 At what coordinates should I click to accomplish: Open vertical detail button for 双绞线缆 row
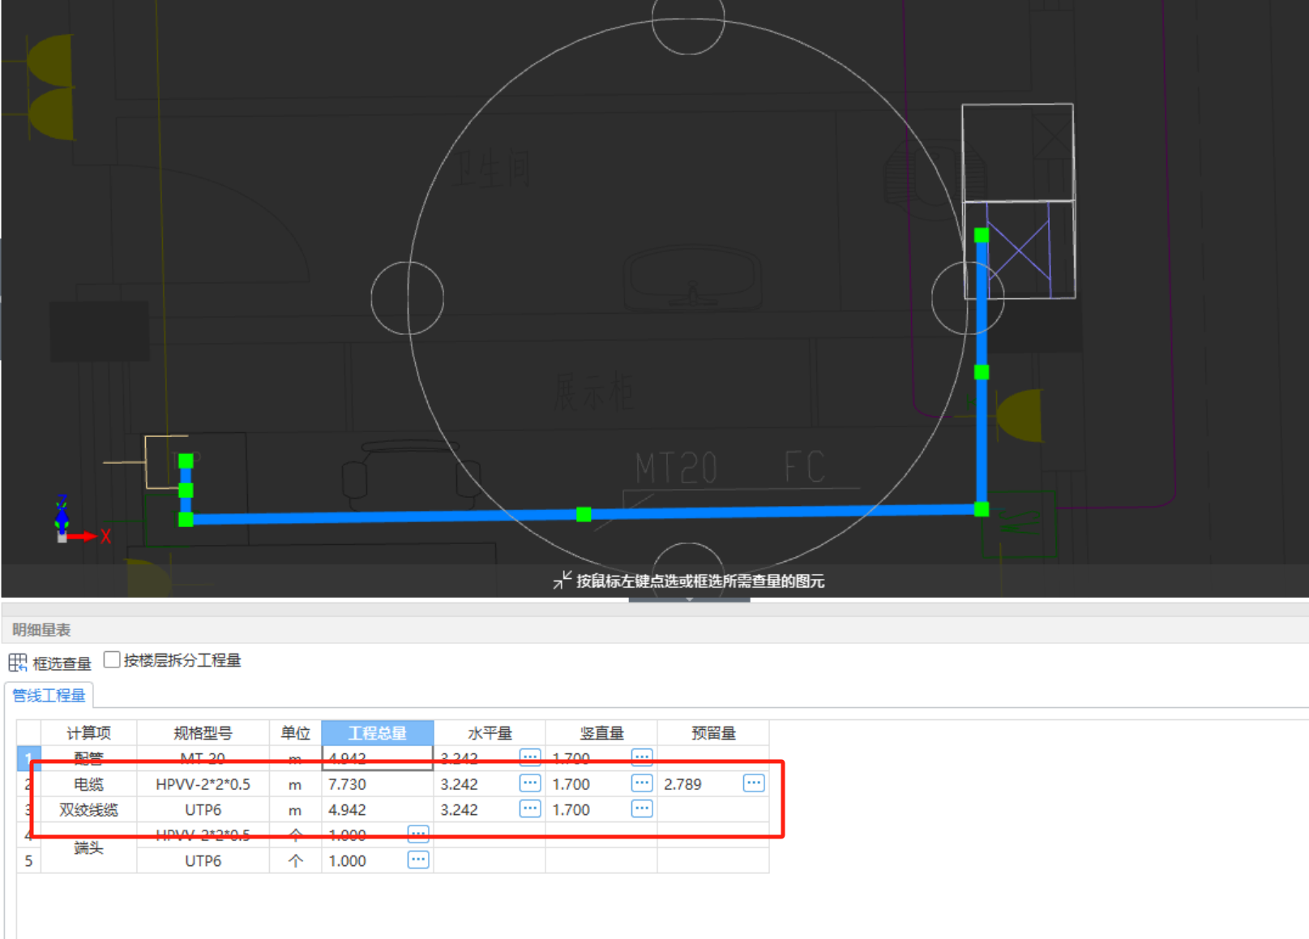tap(642, 809)
